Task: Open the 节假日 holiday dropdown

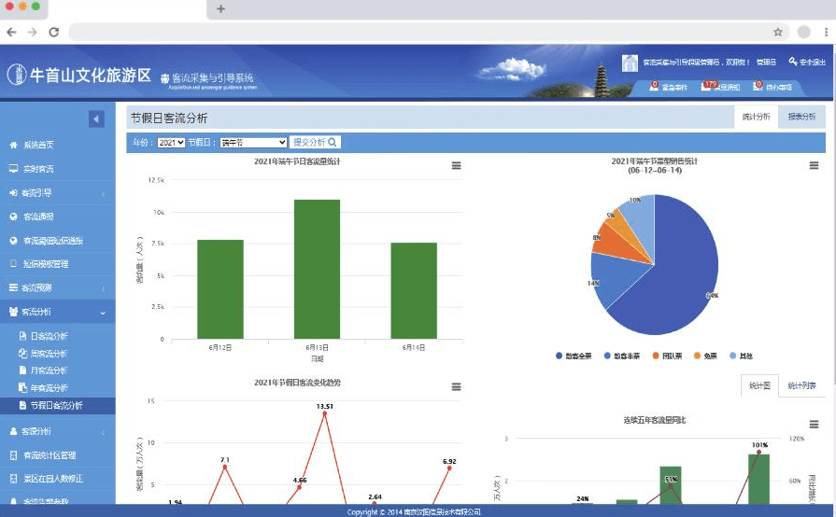Action: [x=253, y=143]
